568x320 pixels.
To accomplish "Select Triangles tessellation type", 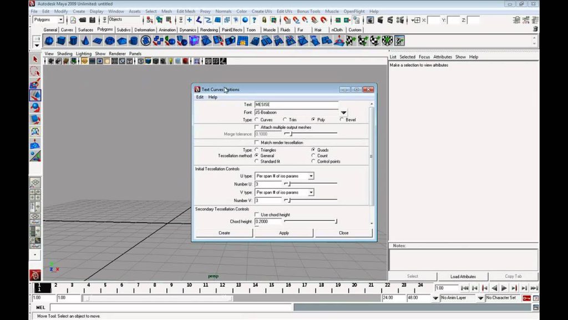I will [x=257, y=150].
